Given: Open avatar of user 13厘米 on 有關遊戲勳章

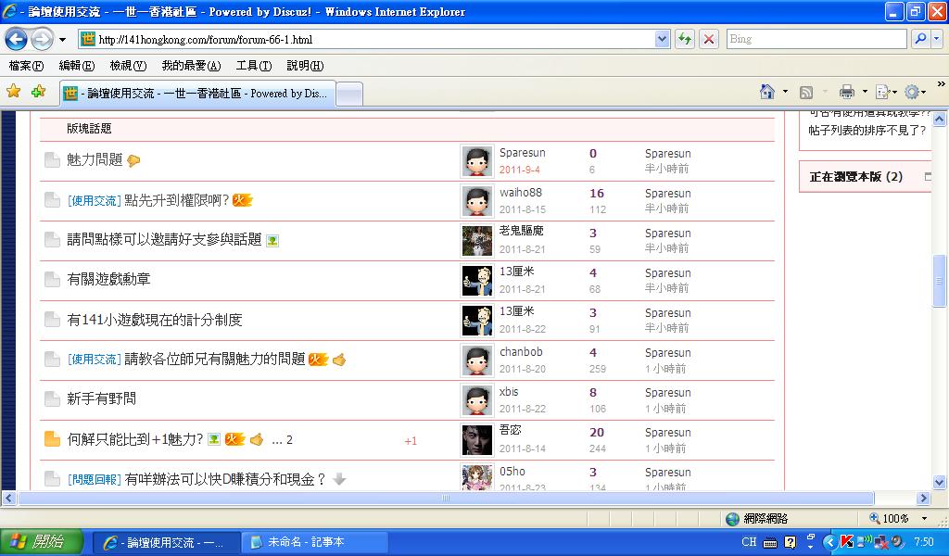Looking at the screenshot, I should [x=476, y=280].
